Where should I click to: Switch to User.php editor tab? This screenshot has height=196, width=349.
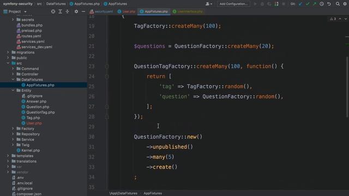tap(126, 11)
